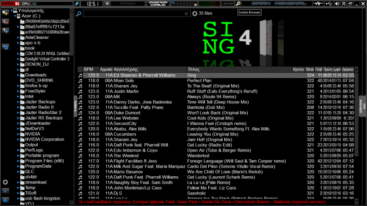Click the magnifier search icon
This screenshot has width=367, height=206.
point(79,14)
